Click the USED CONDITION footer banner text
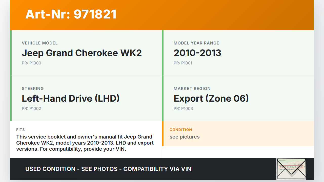324x182 pixels. coord(108,169)
